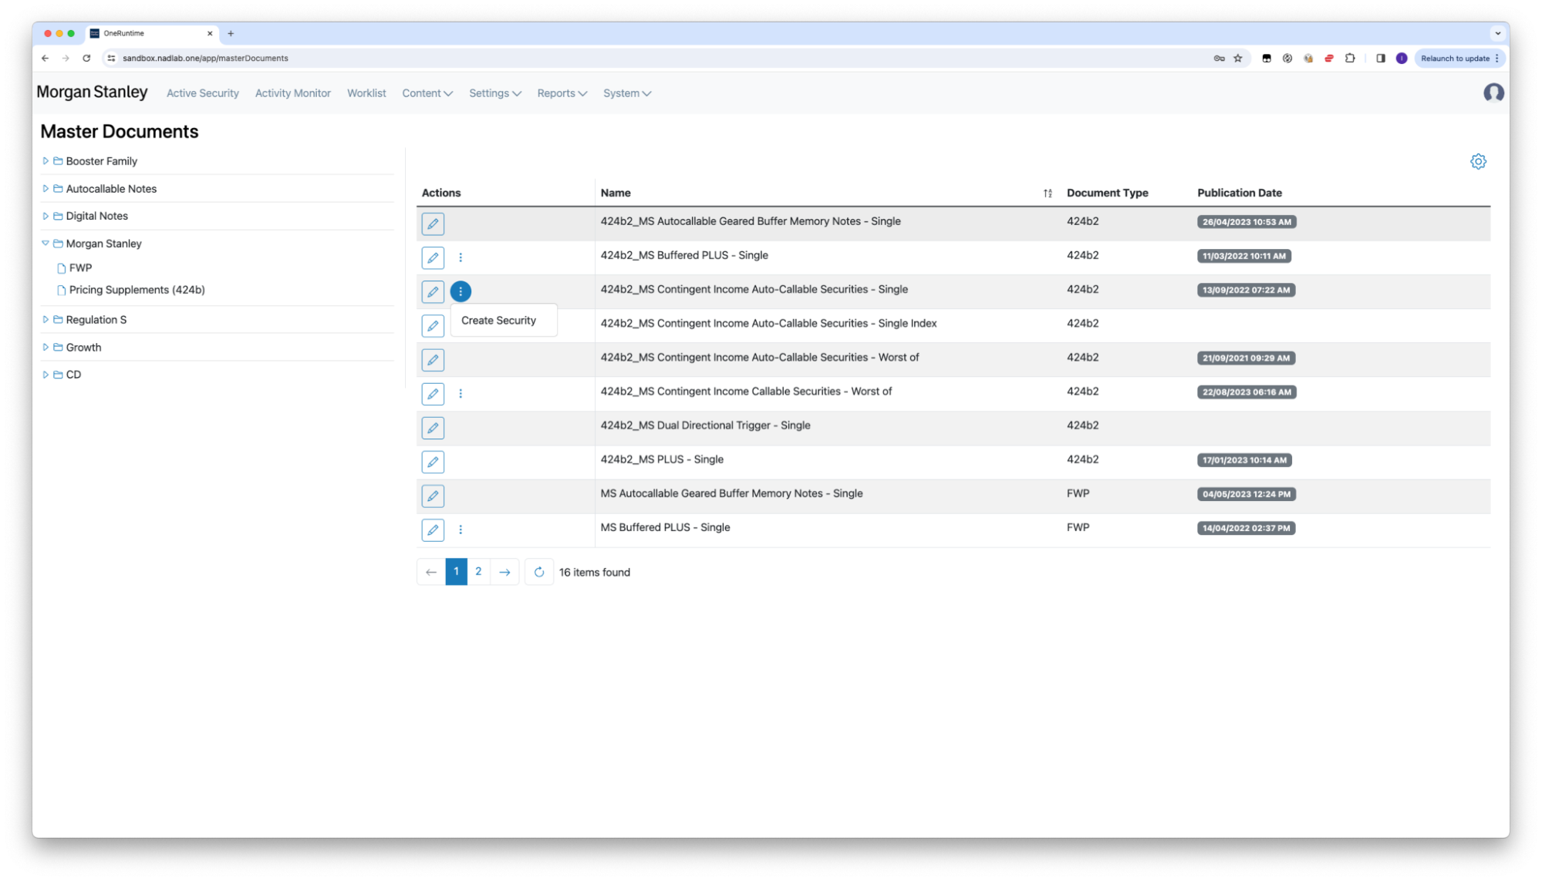1542x881 pixels.
Task: Expand the Booster Family folder
Action: (46, 161)
